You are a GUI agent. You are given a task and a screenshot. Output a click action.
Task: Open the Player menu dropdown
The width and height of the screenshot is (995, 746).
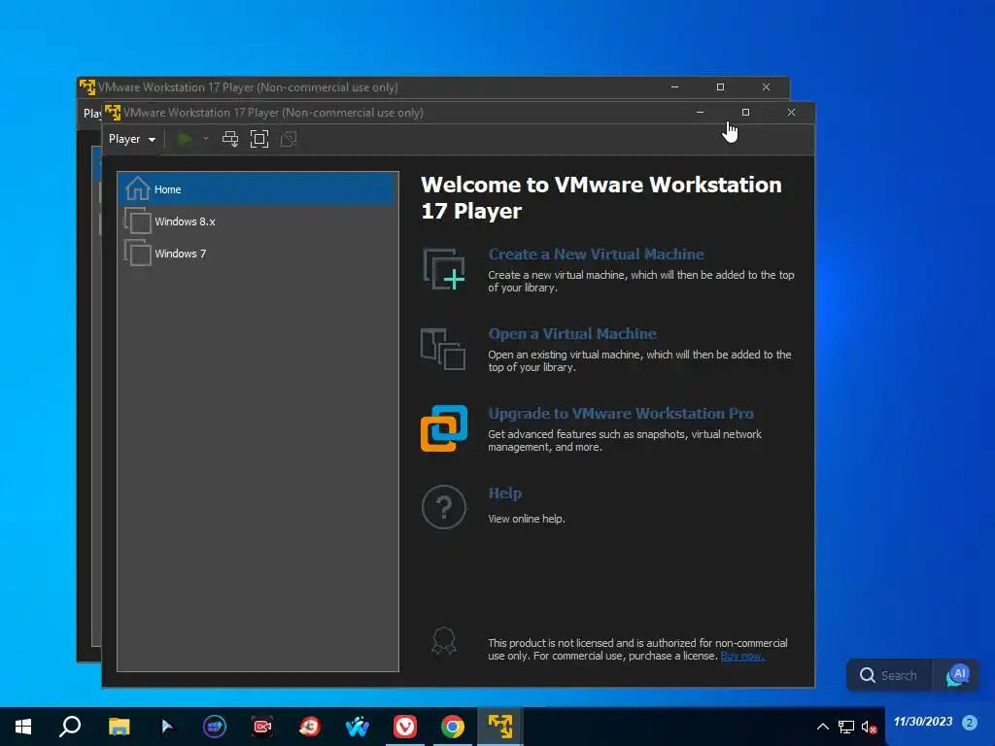point(132,139)
